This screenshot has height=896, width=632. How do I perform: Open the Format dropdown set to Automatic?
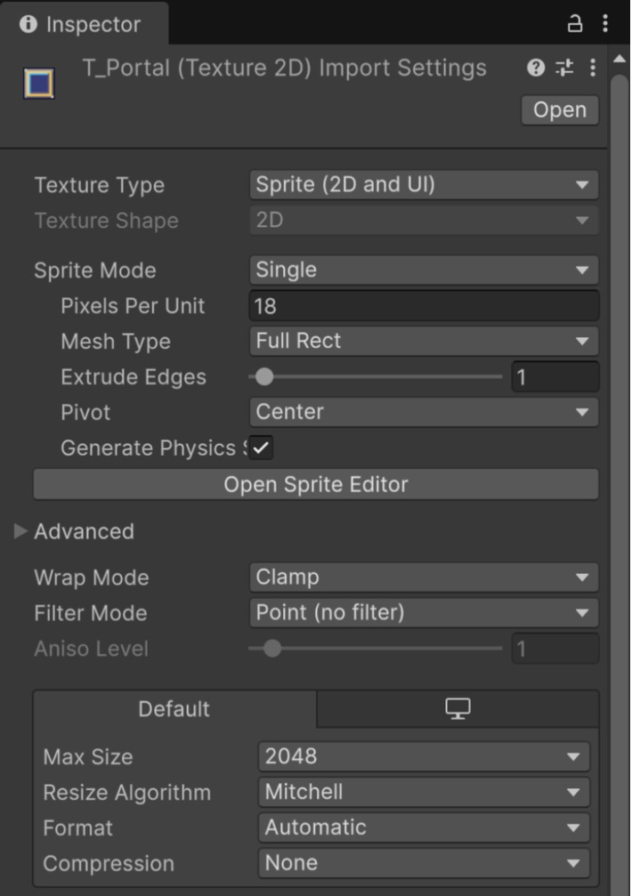424,827
